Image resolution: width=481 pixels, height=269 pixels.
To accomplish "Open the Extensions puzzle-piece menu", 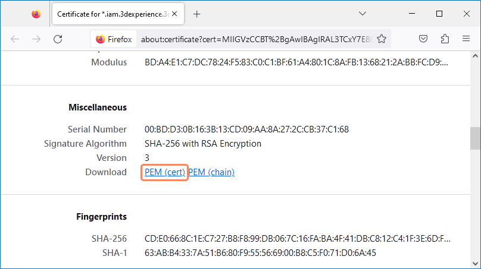I will (445, 39).
